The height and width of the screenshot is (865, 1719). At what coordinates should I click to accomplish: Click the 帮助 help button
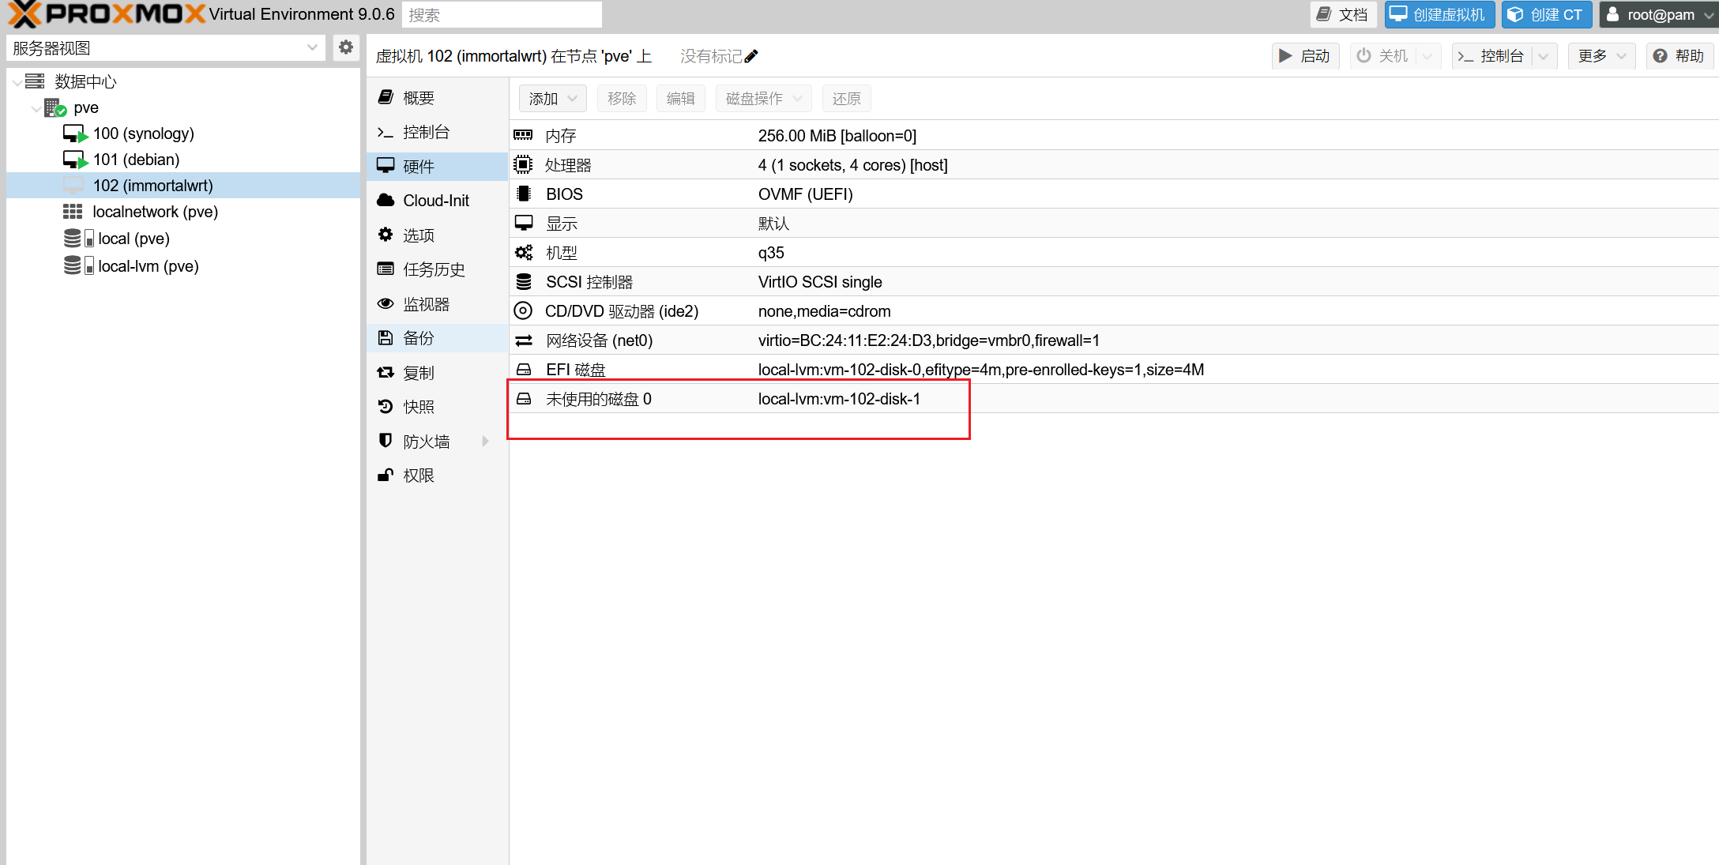(1679, 56)
